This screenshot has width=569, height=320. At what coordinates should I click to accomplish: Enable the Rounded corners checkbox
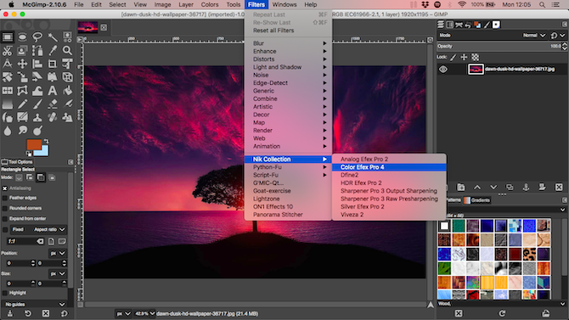5,208
